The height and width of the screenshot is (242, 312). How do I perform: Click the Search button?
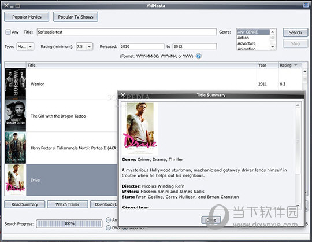[x=295, y=32]
